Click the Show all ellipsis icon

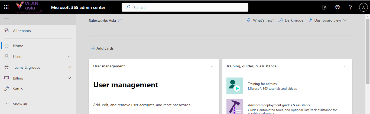pyautogui.click(x=7, y=104)
